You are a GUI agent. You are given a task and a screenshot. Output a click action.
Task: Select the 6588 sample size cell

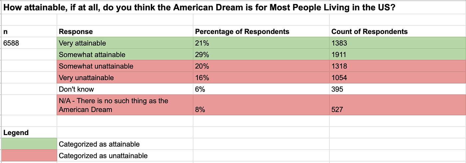pyautogui.click(x=29, y=43)
